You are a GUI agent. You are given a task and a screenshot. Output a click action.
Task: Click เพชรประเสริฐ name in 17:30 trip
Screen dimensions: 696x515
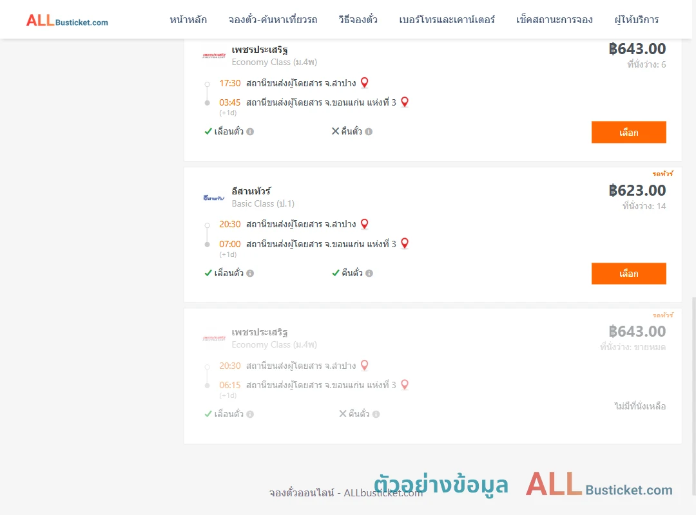[259, 50]
